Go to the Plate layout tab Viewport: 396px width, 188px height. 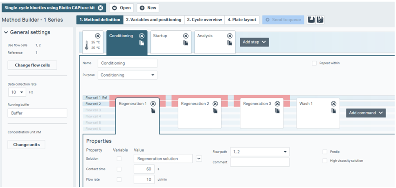(242, 20)
